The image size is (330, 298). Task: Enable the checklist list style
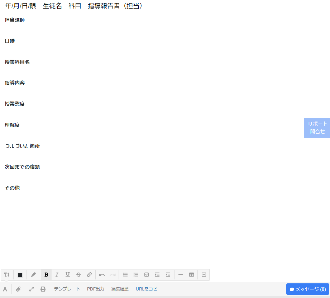click(147, 275)
